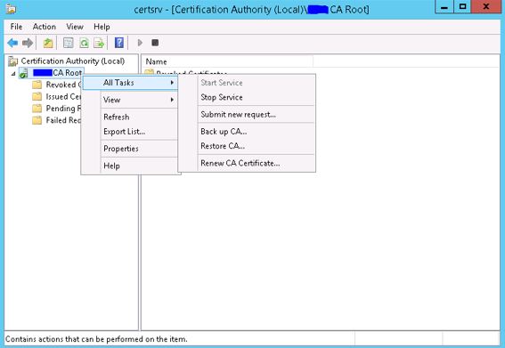Viewport: 505px width, 348px height.
Task: Select the CA Root tree item label
Action: (x=58, y=73)
